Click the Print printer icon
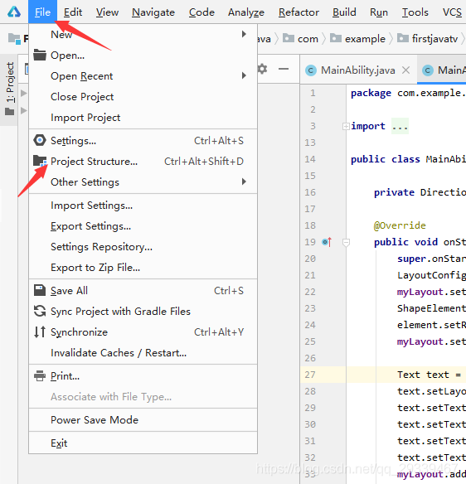Screen dimensions: 466x484 coord(40,376)
